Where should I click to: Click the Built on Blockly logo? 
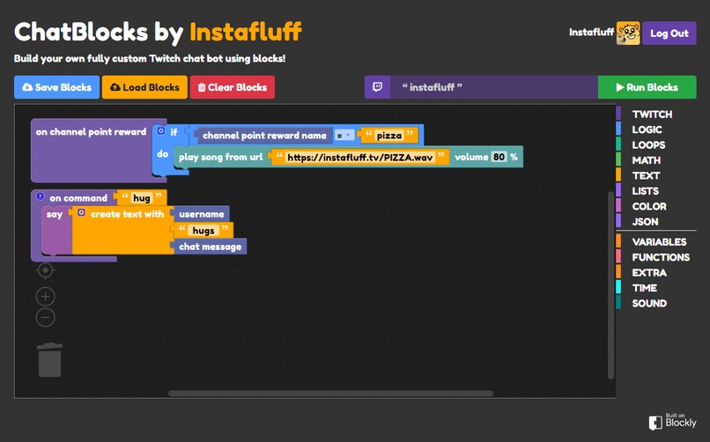tap(673, 422)
